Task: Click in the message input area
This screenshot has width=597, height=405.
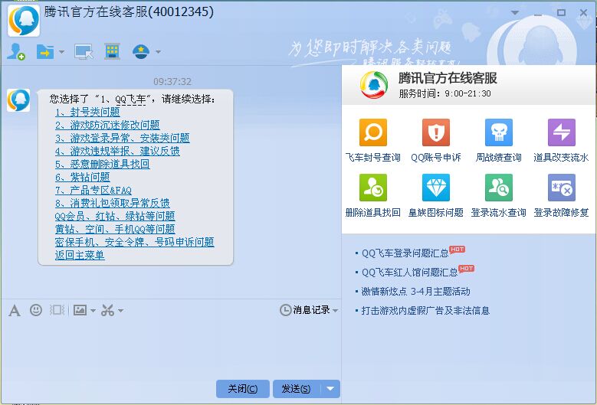Action: [x=171, y=348]
